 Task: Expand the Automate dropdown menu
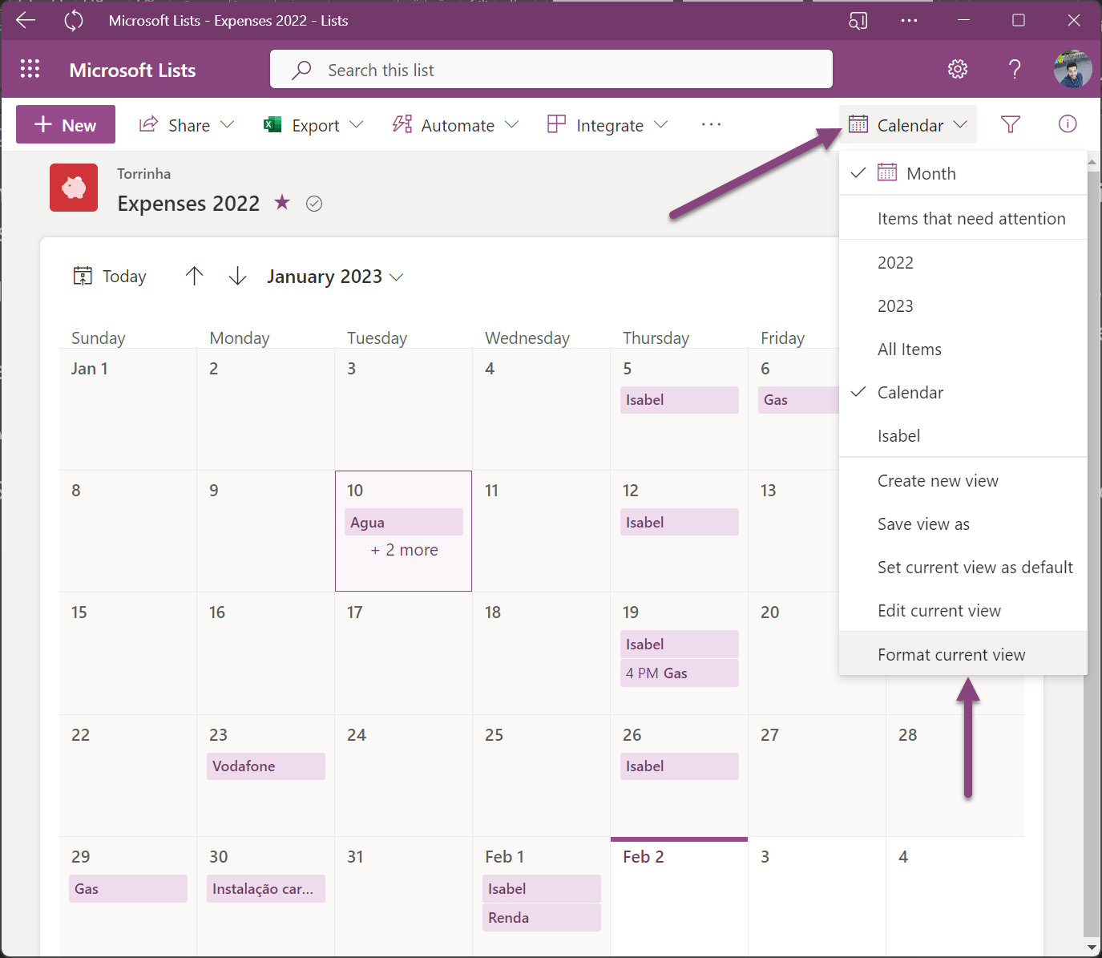pos(456,125)
